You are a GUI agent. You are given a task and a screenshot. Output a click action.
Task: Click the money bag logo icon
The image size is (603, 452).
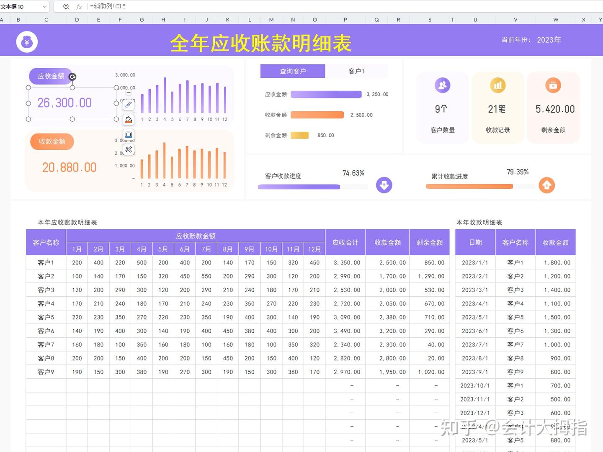pos(27,41)
